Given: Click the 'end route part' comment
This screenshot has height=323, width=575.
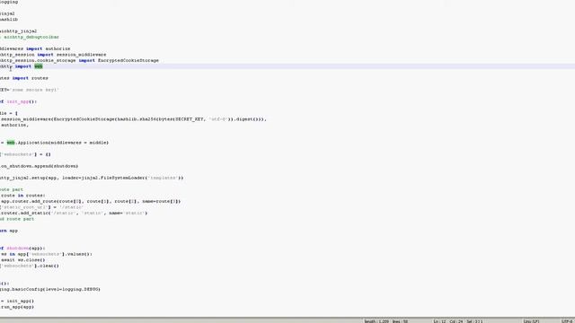Looking at the screenshot, I should [17, 219].
